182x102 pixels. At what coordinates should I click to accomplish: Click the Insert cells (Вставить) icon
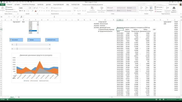coord(142,8)
